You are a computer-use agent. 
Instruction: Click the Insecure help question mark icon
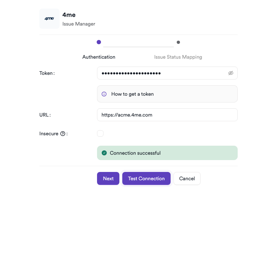63,134
